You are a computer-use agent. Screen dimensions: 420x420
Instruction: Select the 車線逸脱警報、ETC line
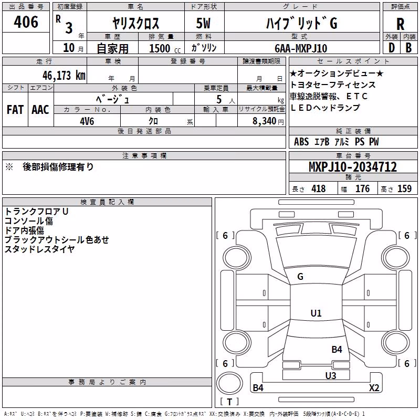(329, 96)
